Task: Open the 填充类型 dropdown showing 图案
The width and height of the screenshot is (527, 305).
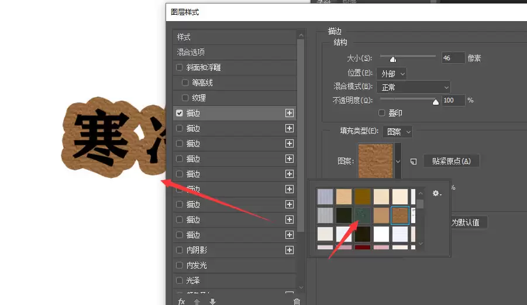Action: pos(397,132)
